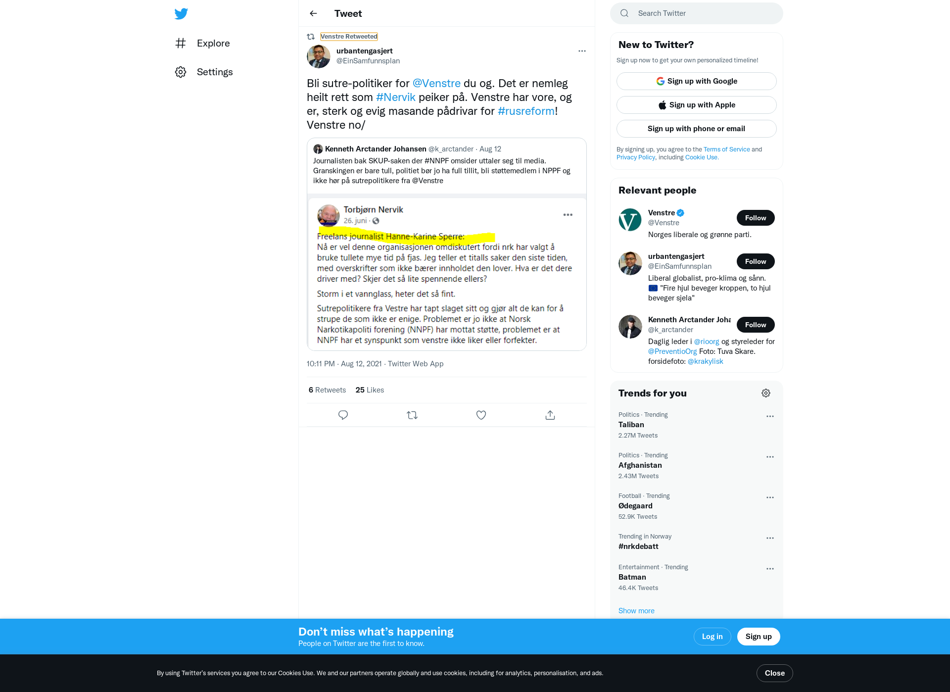Open more options for the Batman trend

[x=770, y=569]
